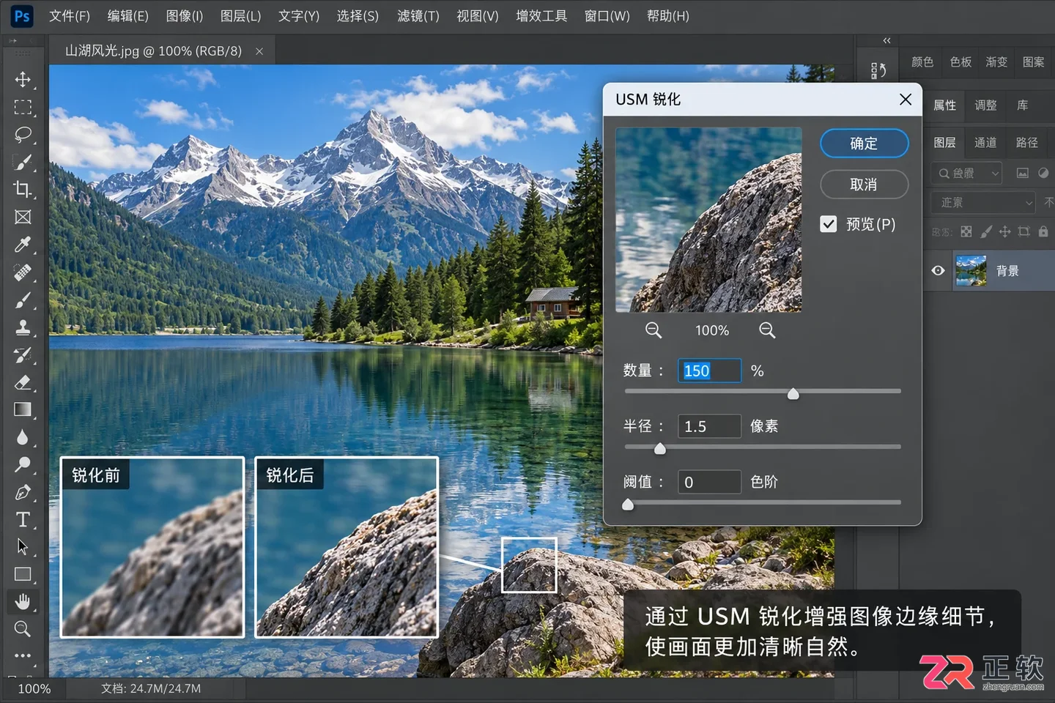This screenshot has width=1055, height=703.
Task: Select the Blur droplet tool
Action: point(23,437)
